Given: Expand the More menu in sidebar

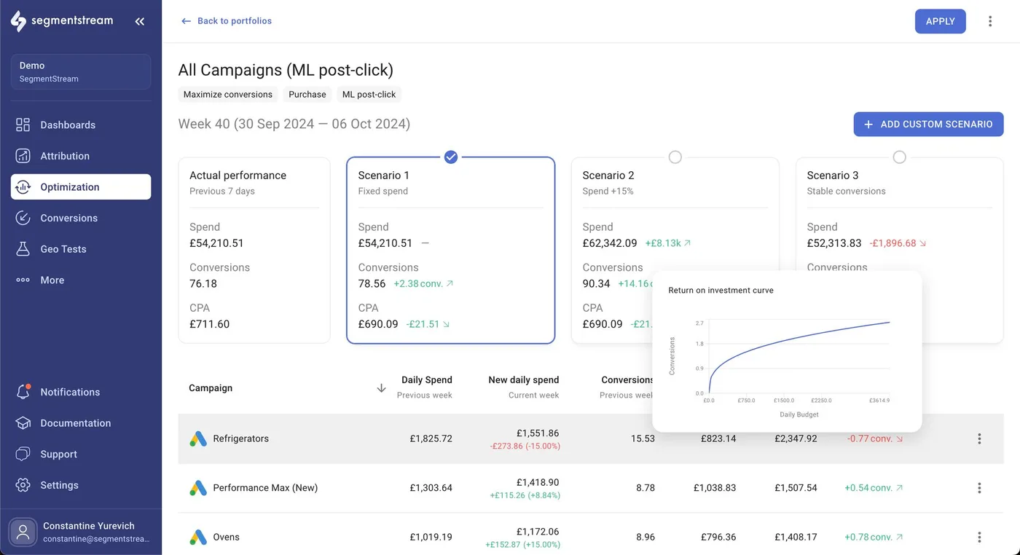Looking at the screenshot, I should coord(52,280).
